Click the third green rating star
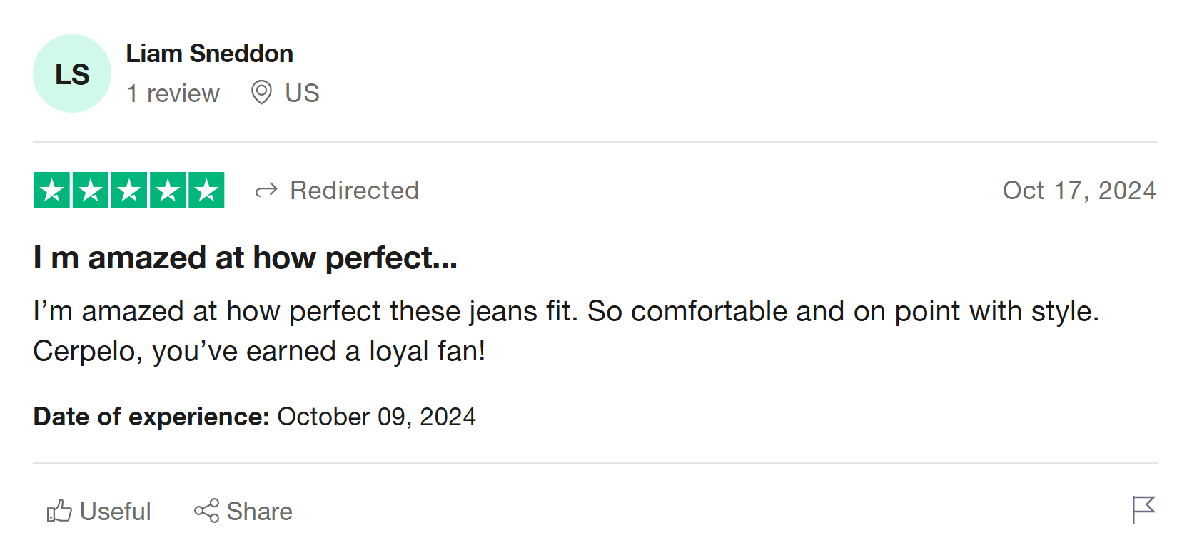 pos(129,190)
